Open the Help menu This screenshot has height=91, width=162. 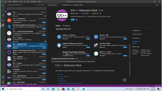click(x=39, y=2)
